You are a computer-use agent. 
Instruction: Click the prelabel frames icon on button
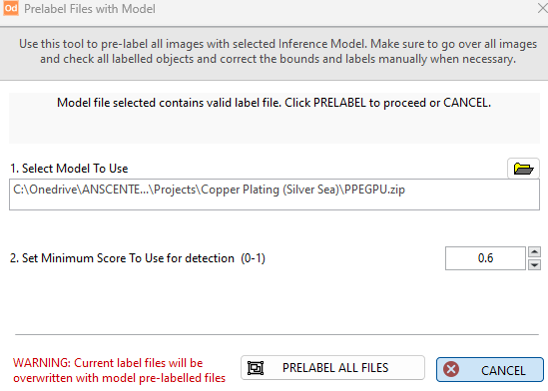pyautogui.click(x=256, y=368)
